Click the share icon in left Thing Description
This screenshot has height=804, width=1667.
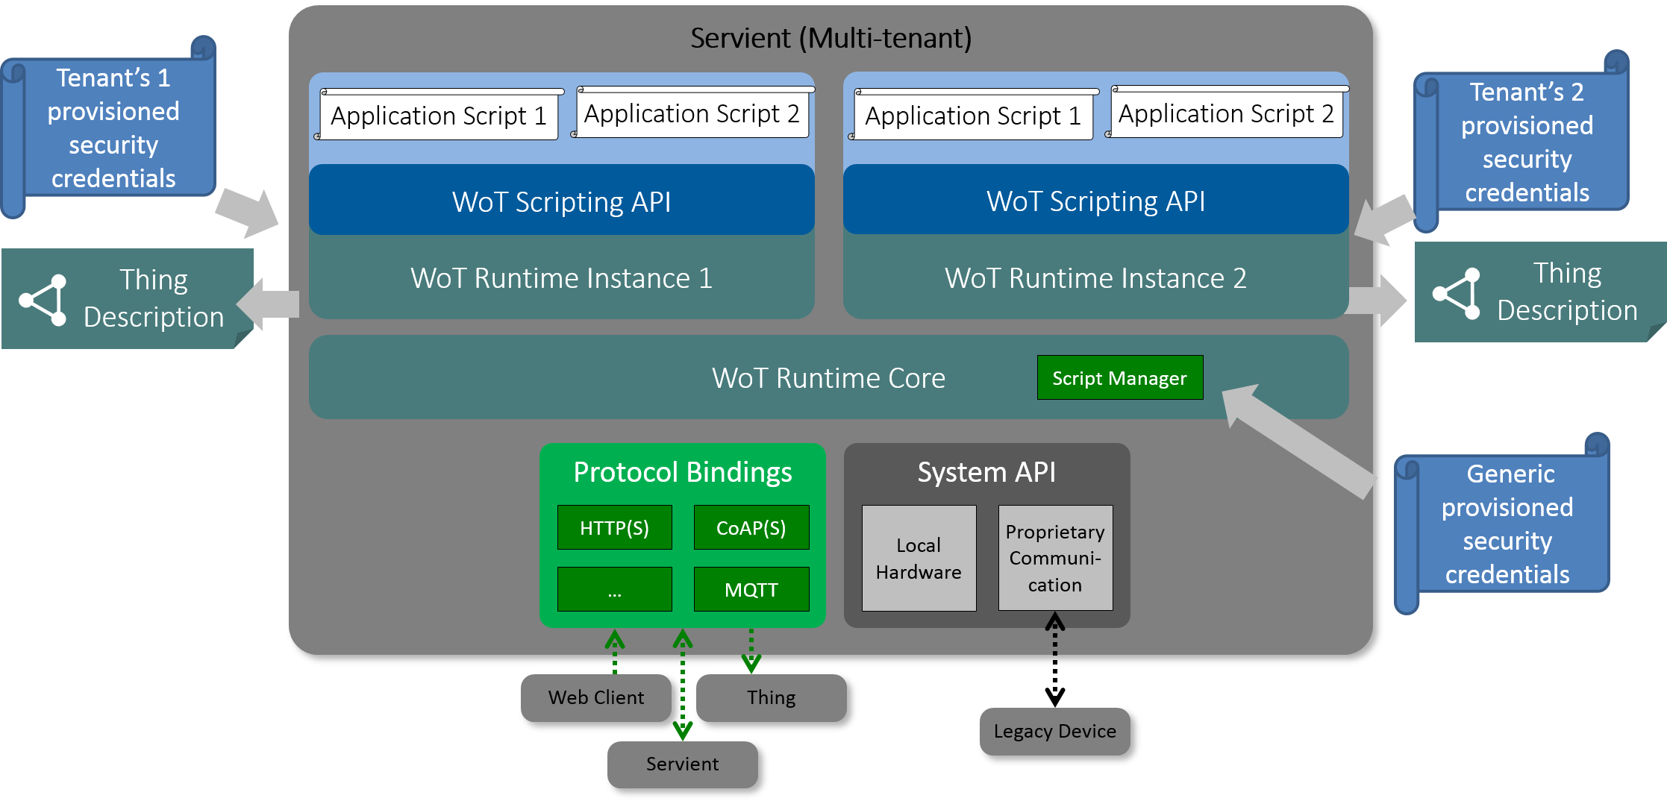(43, 301)
